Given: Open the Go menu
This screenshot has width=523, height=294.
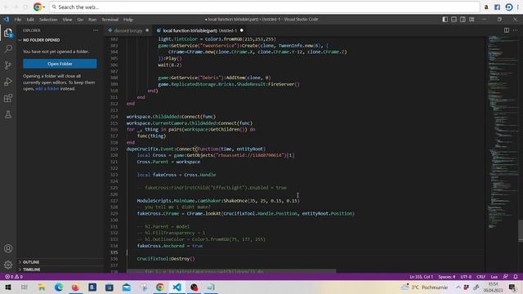Looking at the screenshot, I should point(80,20).
